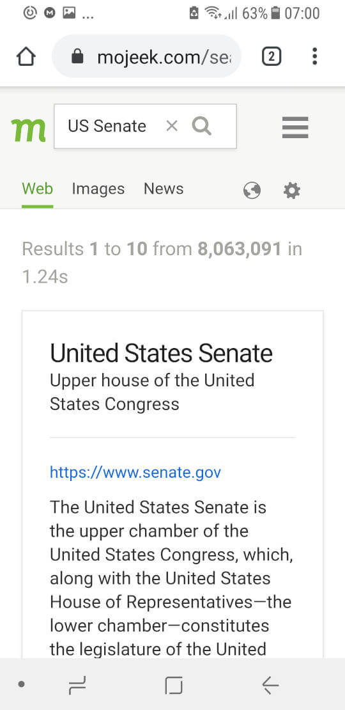345x710 pixels.
Task: Open search settings gear icon
Action: coord(291,191)
